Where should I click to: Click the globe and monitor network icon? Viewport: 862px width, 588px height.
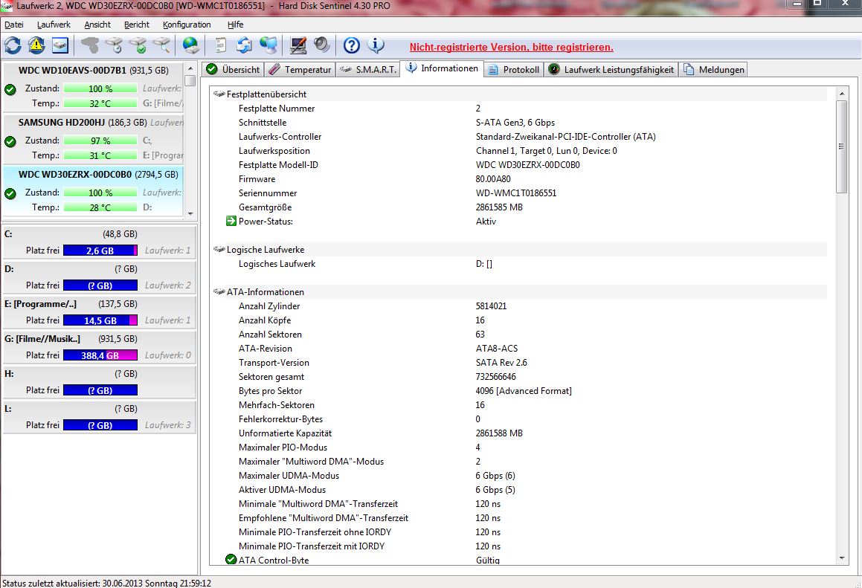click(x=268, y=45)
